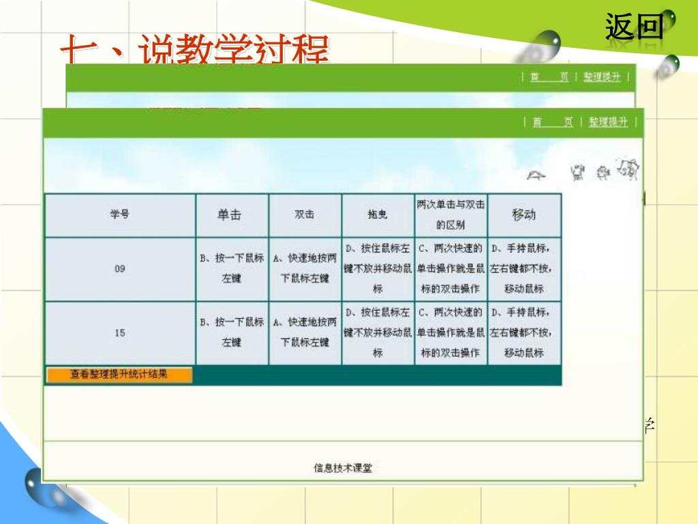This screenshot has height=524, width=698.
Task: Select the 双击 column header
Action: 305,215
